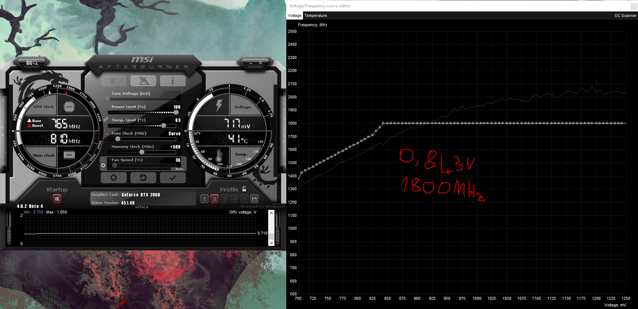The image size is (638, 309).
Task: Click OC Scanner in the curve editor
Action: [625, 15]
